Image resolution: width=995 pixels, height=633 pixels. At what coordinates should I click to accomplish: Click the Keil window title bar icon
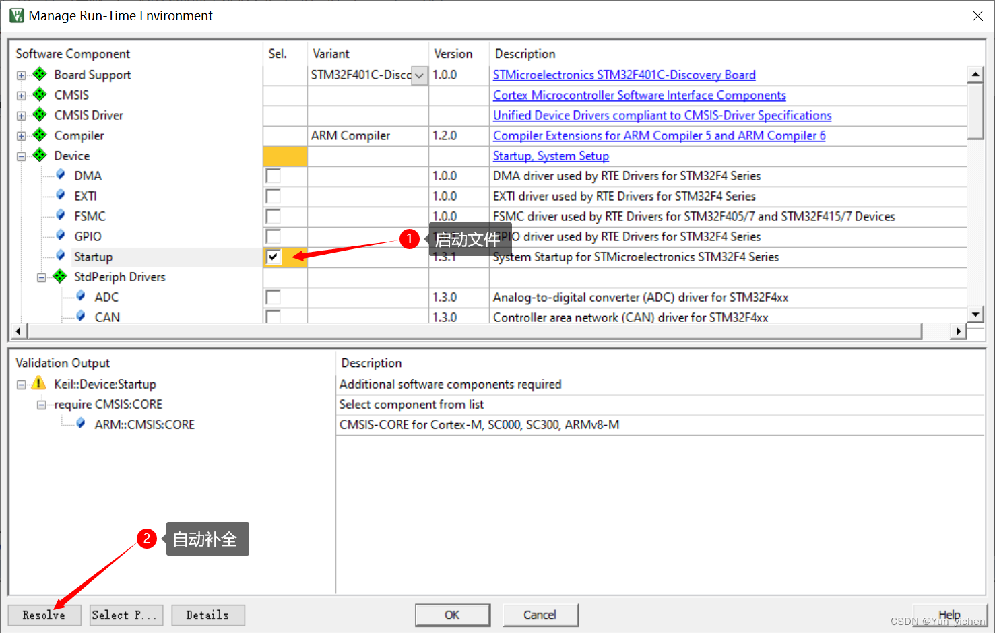(16, 15)
